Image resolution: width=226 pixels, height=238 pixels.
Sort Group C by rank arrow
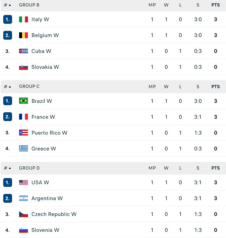(x=10, y=87)
